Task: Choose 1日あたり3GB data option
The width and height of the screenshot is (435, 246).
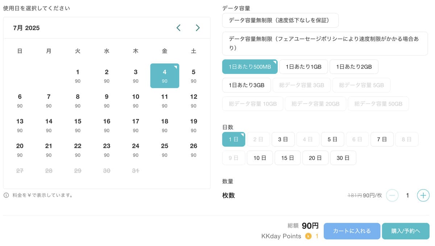Action: 246,85
